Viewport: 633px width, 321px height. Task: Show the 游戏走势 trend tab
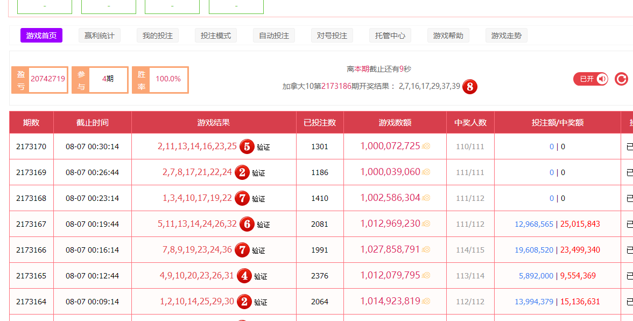507,36
